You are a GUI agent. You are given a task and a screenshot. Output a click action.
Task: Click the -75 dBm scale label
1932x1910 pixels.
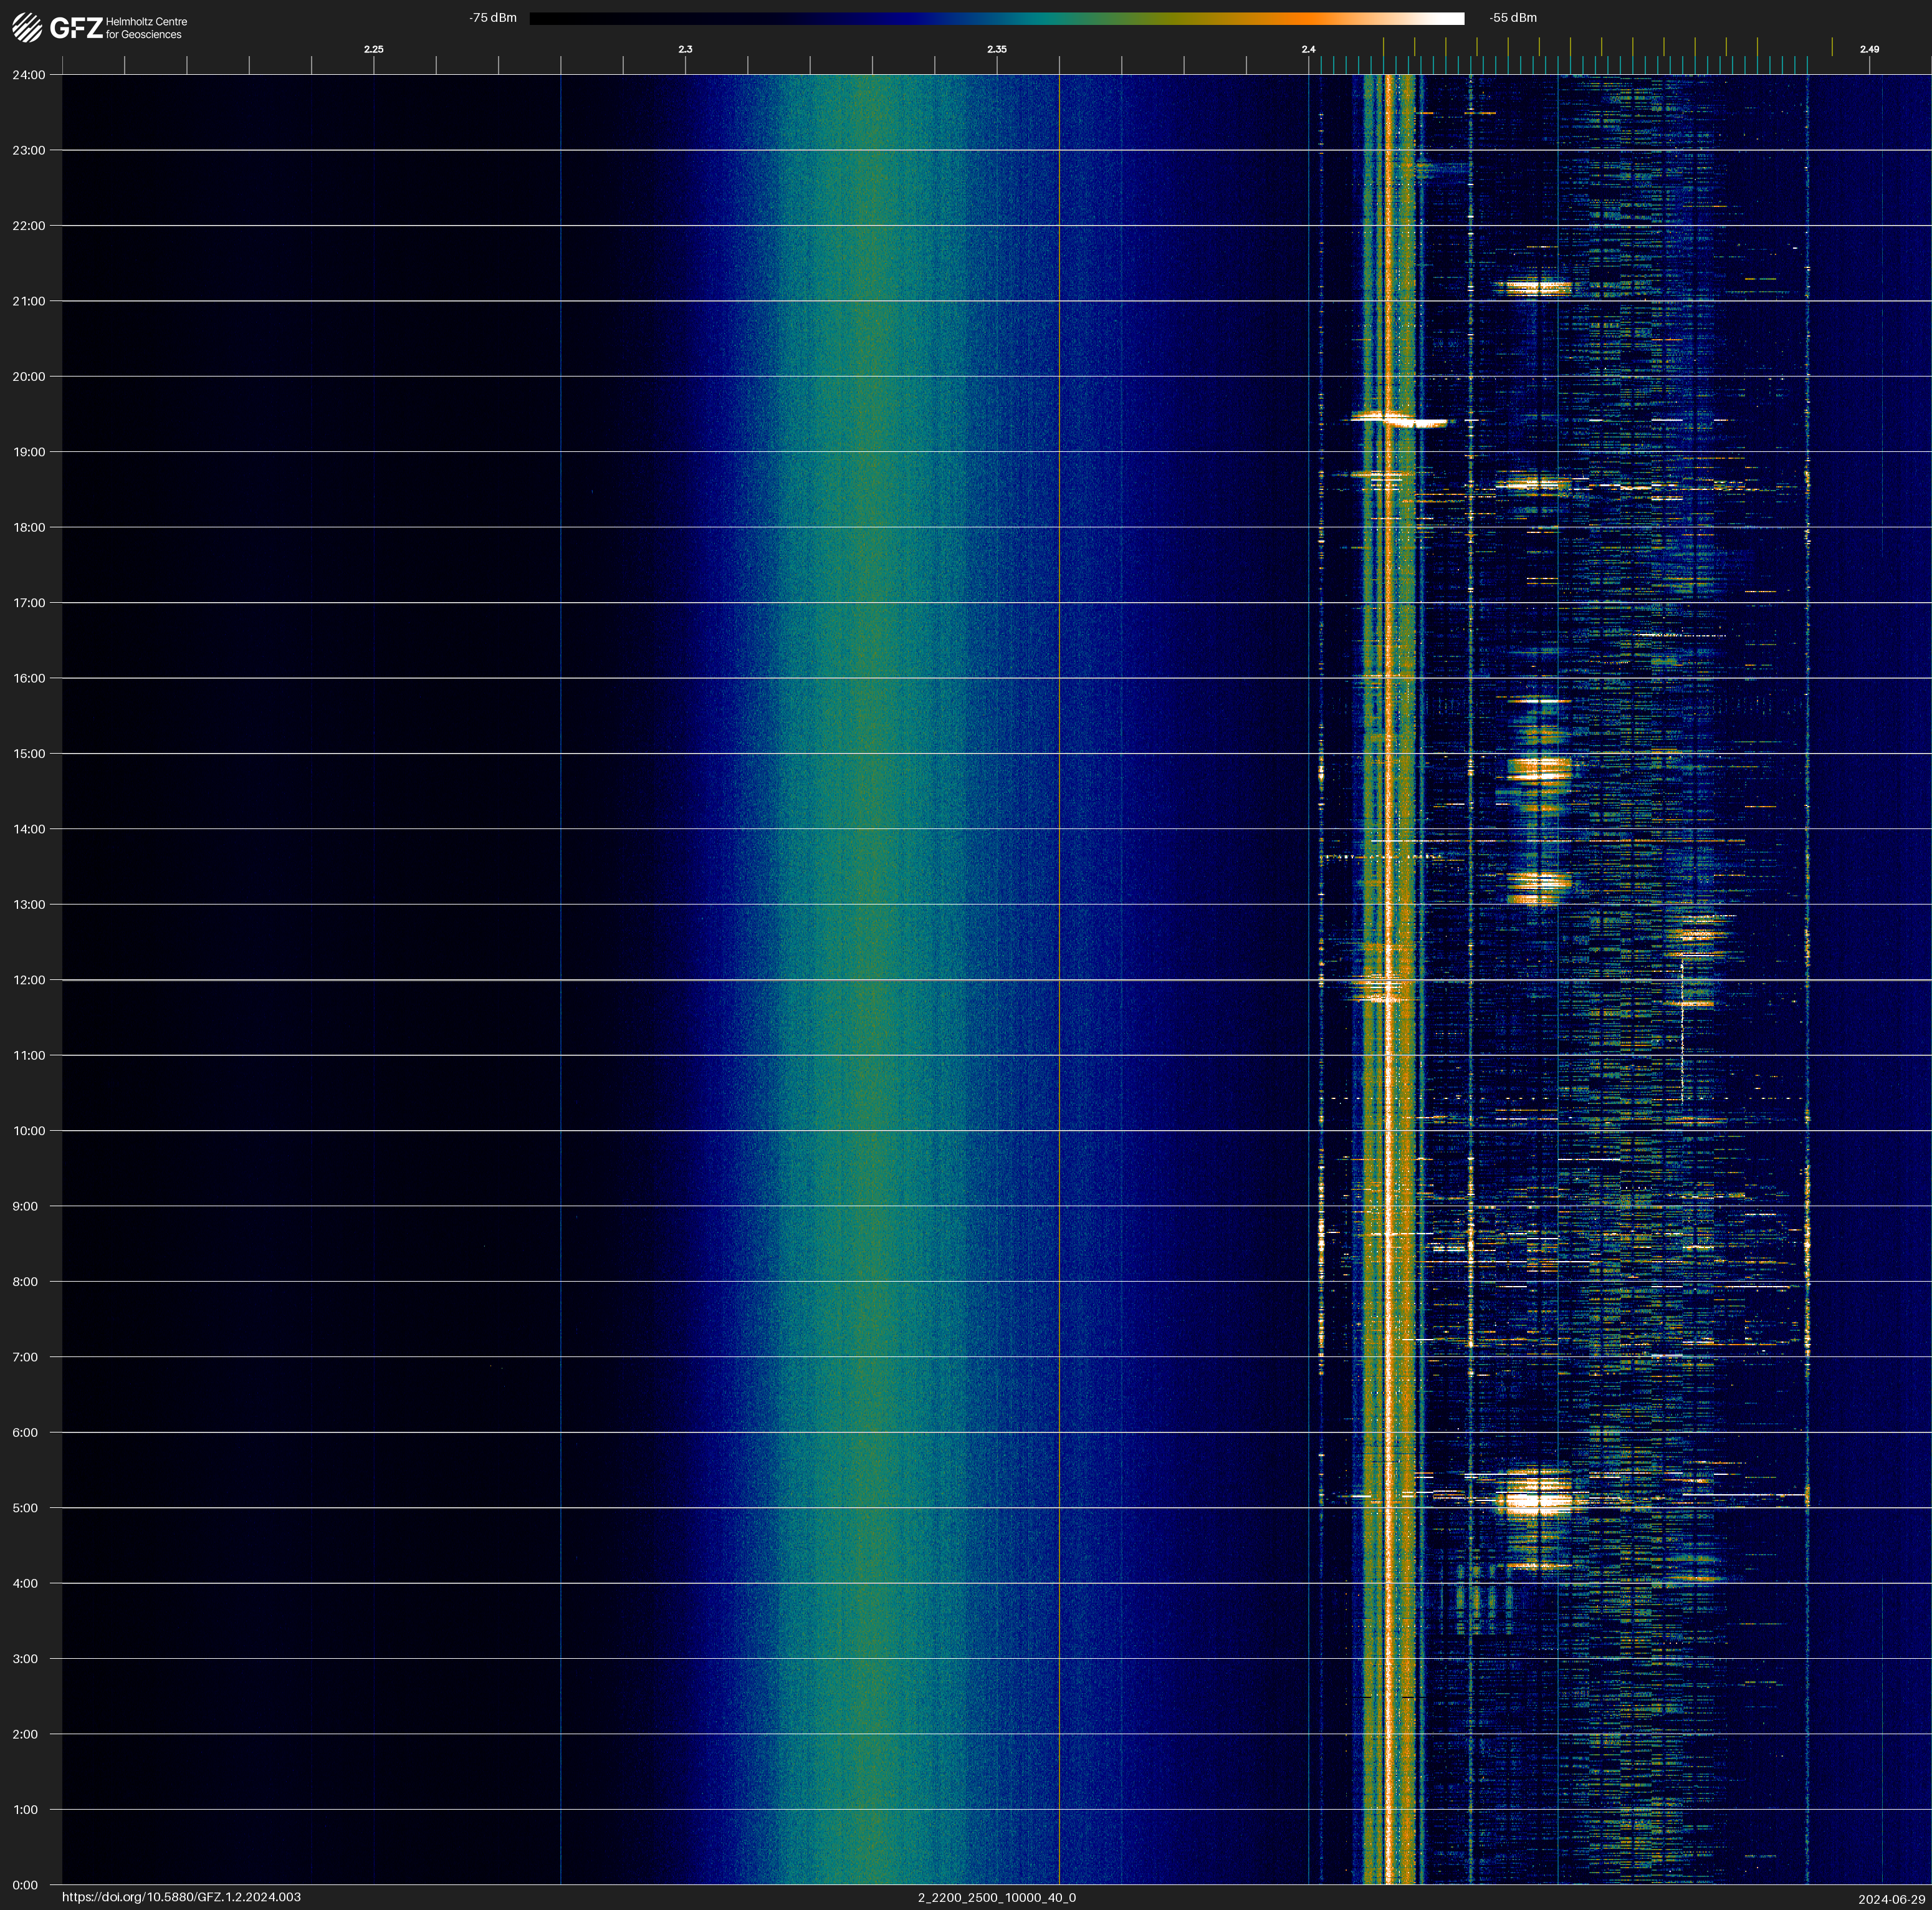(493, 18)
